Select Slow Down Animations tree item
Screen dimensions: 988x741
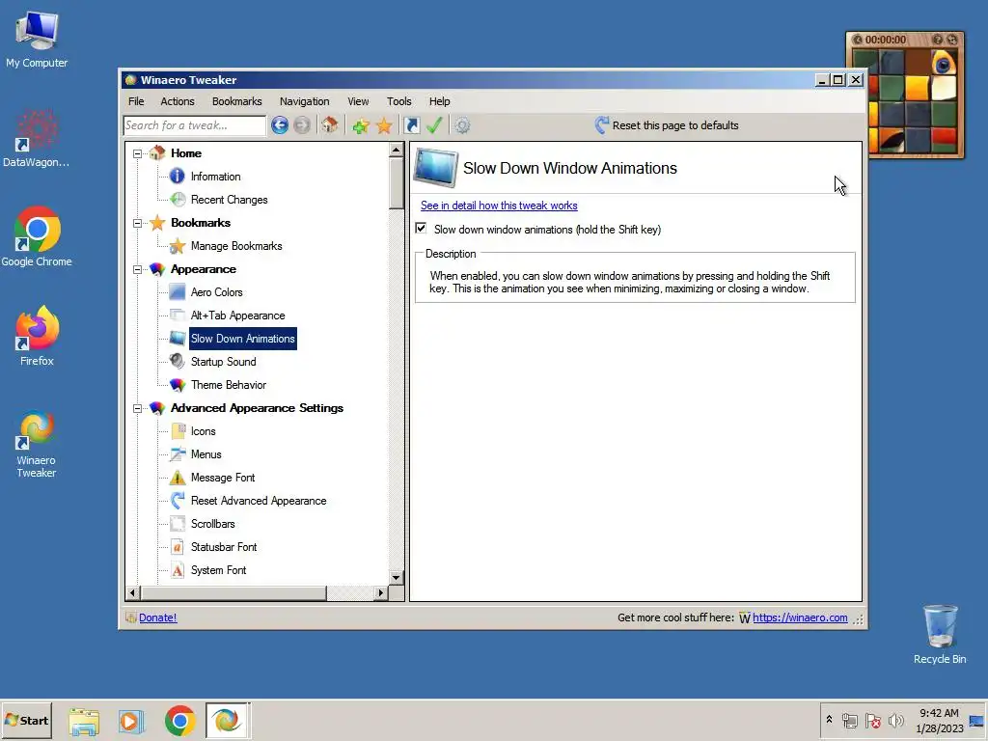[242, 339]
